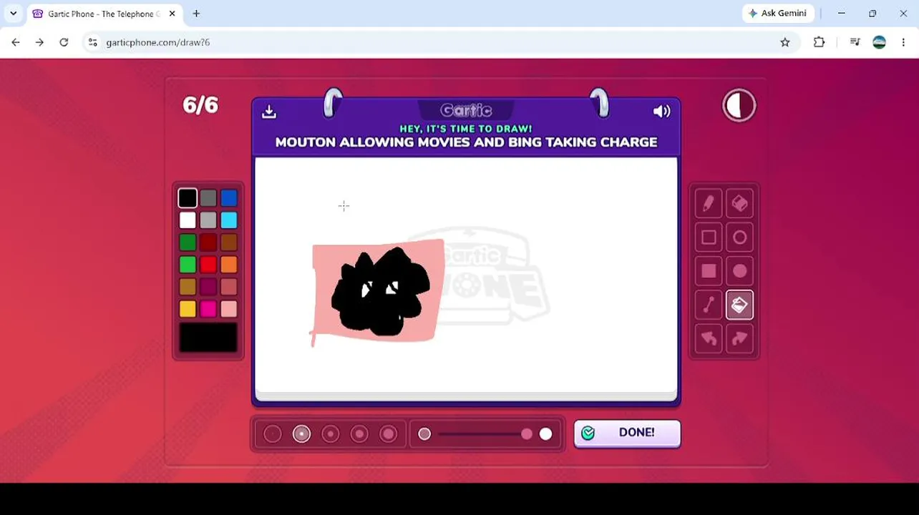Select the second brush size option
This screenshot has width=919, height=515.
click(301, 433)
